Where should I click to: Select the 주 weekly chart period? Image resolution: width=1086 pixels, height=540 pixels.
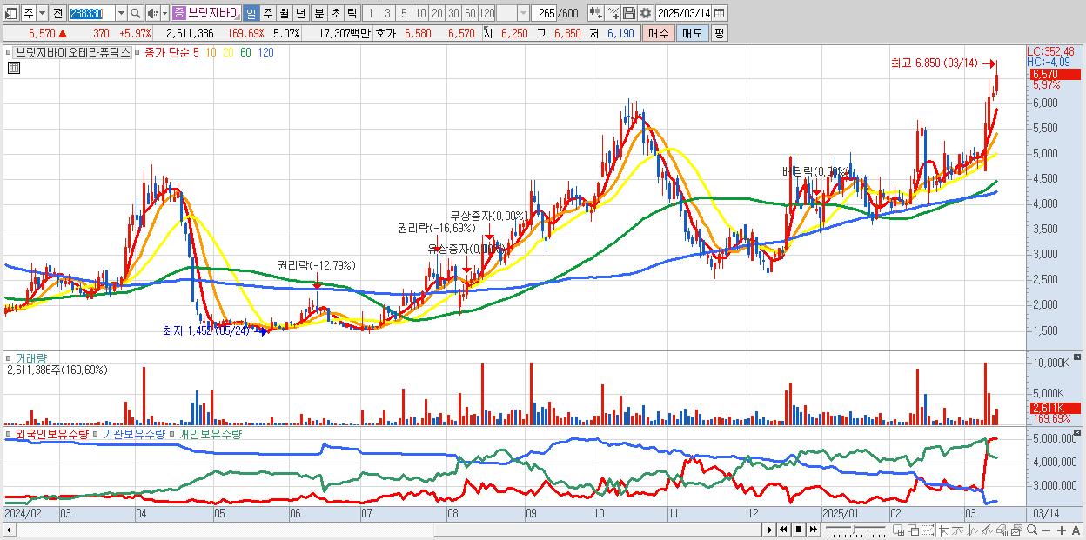(x=267, y=14)
